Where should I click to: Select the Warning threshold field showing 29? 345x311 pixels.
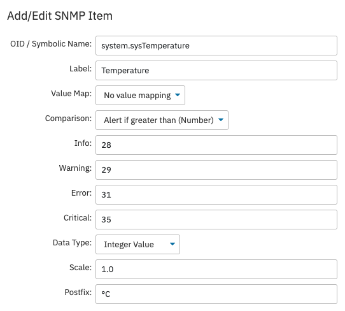(216, 170)
